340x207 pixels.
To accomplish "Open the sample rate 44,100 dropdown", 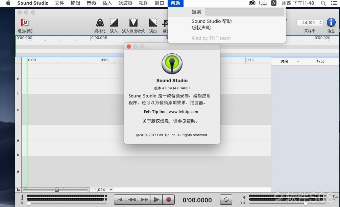I will click(310, 23).
